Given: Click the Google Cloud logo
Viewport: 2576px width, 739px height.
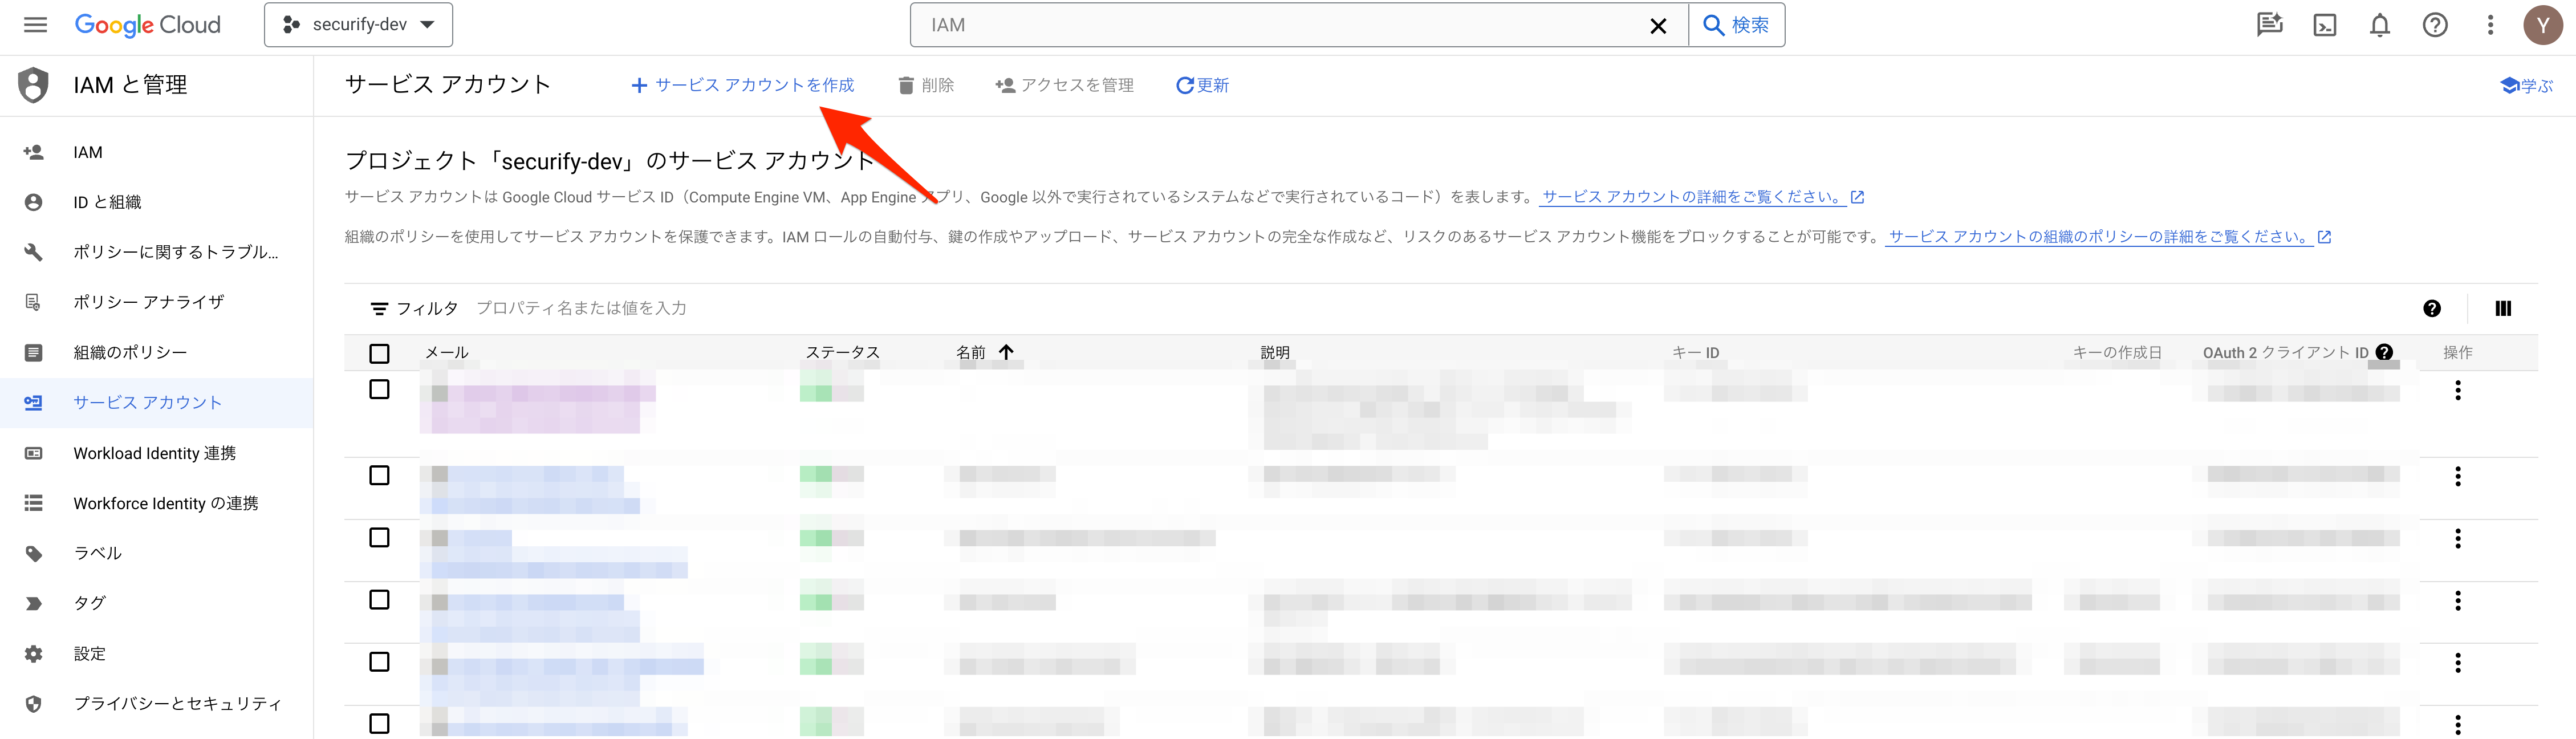Looking at the screenshot, I should click(x=148, y=25).
